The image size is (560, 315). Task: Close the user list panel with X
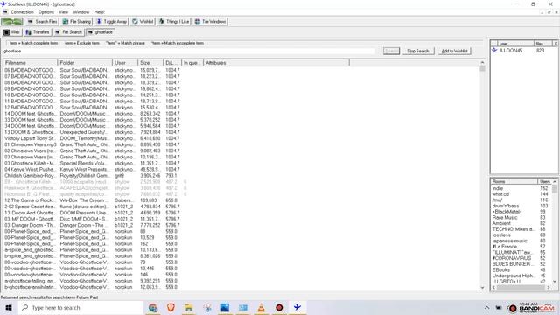[556, 44]
